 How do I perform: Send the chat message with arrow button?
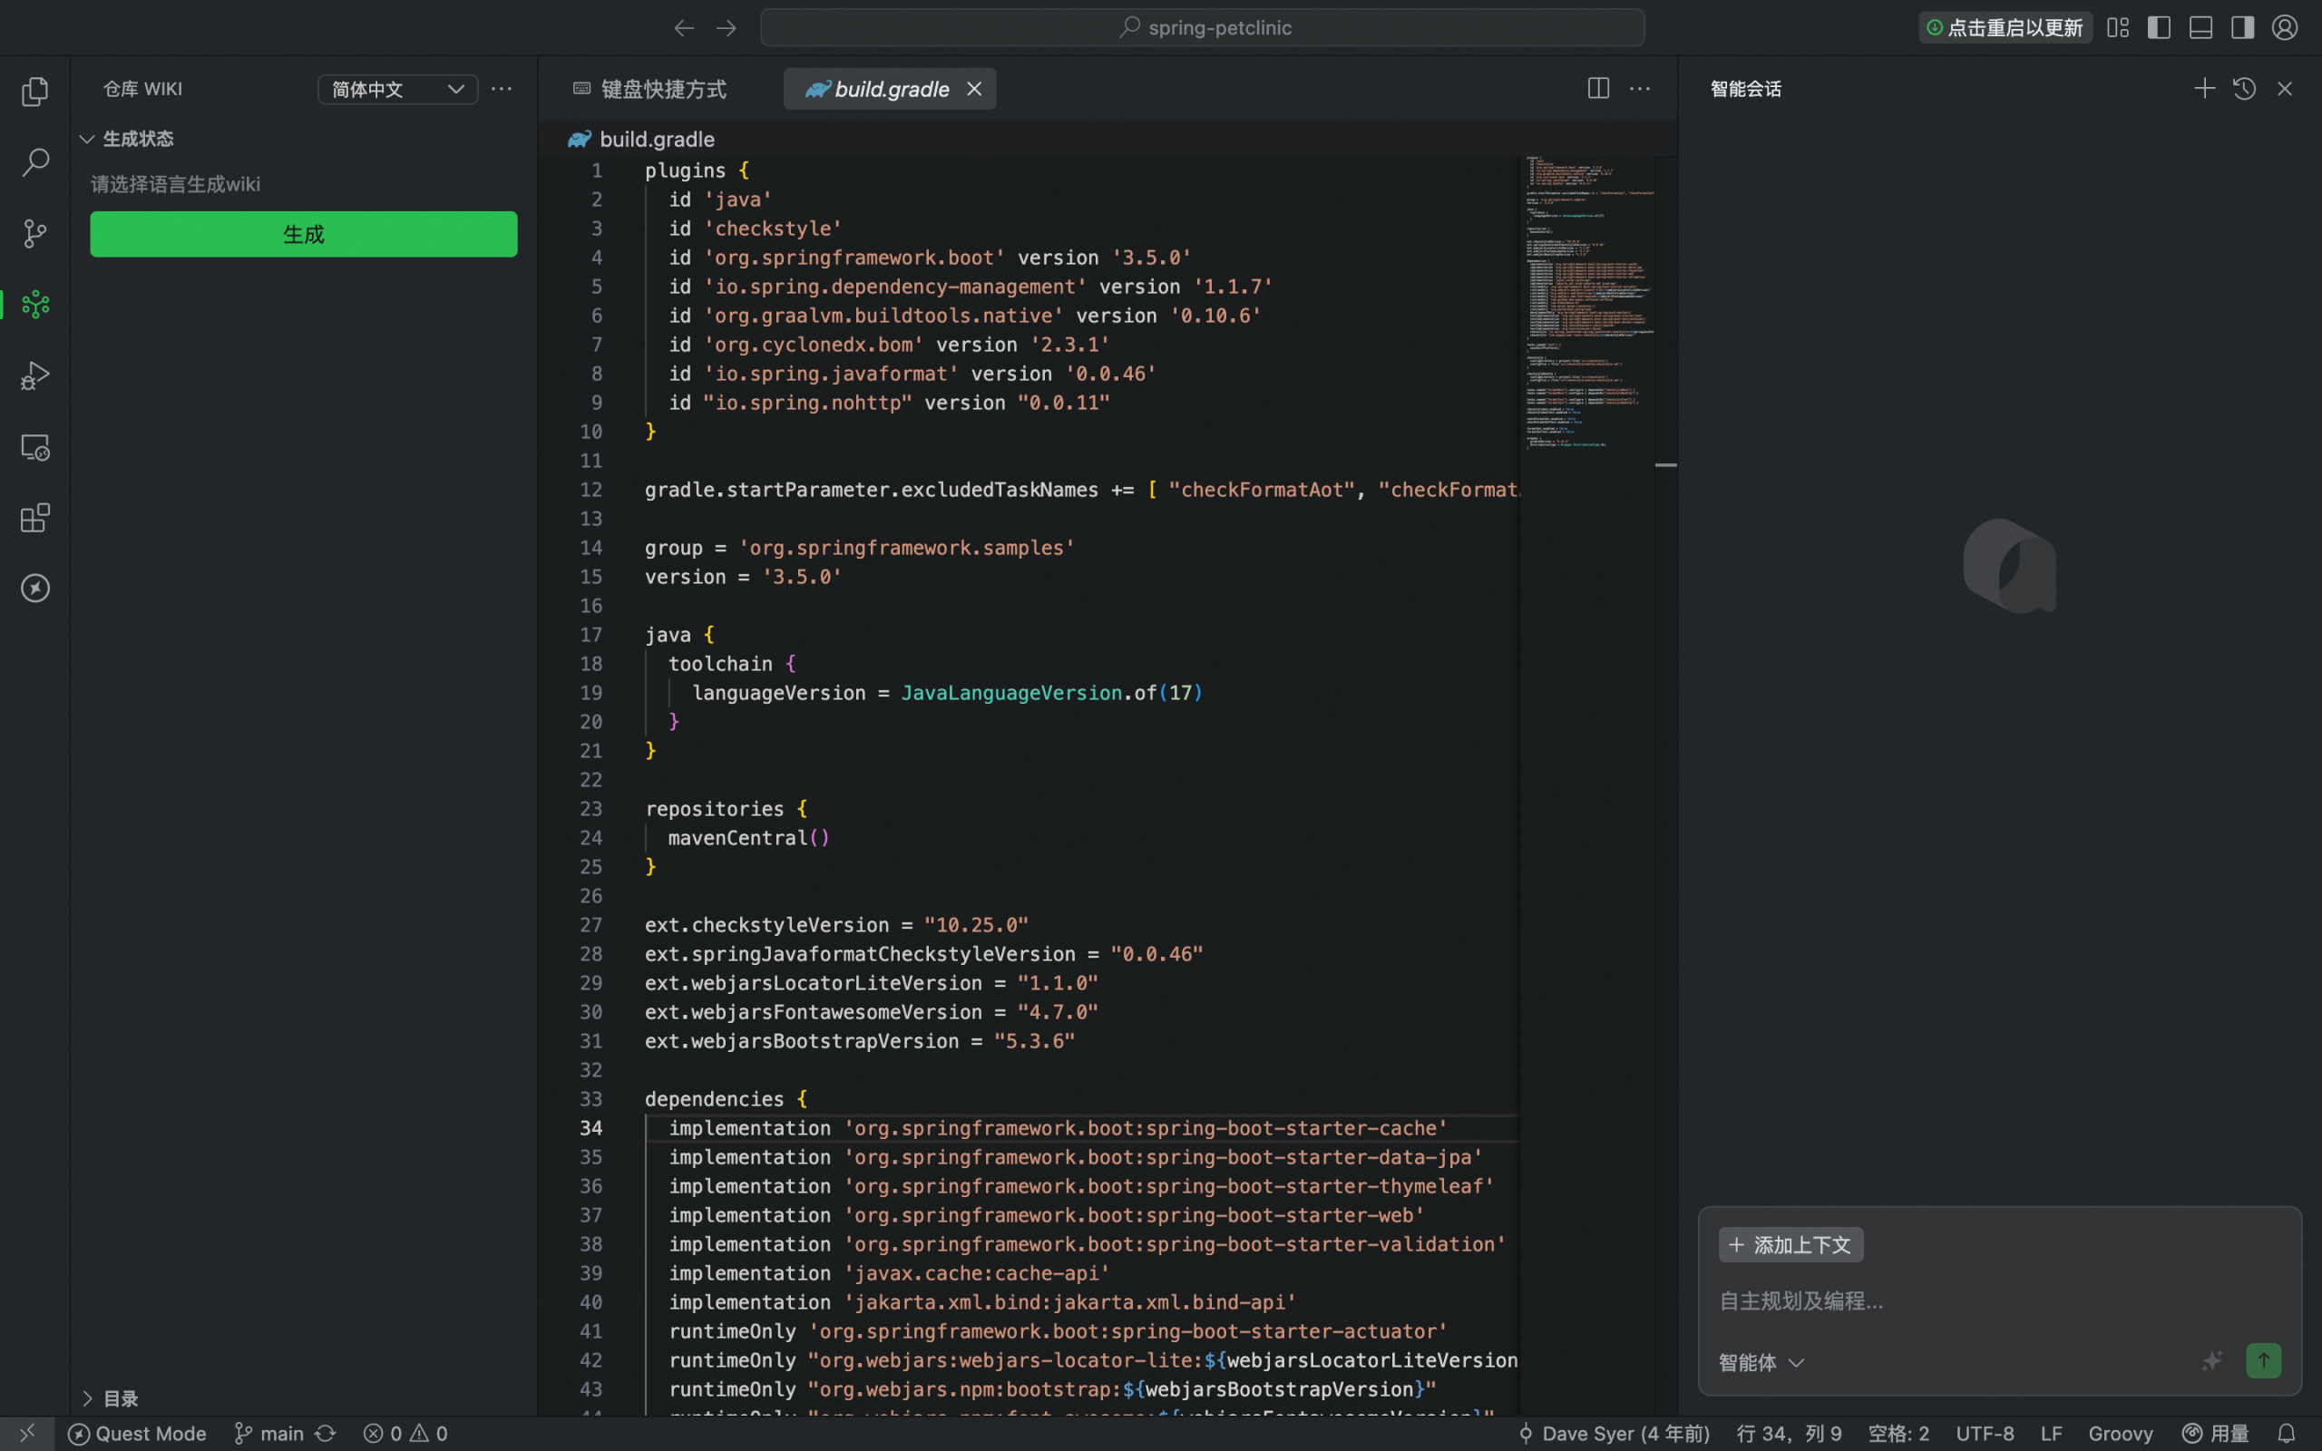[2263, 1361]
